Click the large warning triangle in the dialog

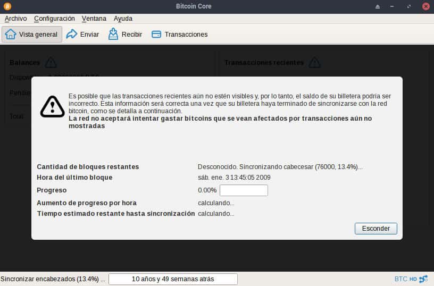52,107
